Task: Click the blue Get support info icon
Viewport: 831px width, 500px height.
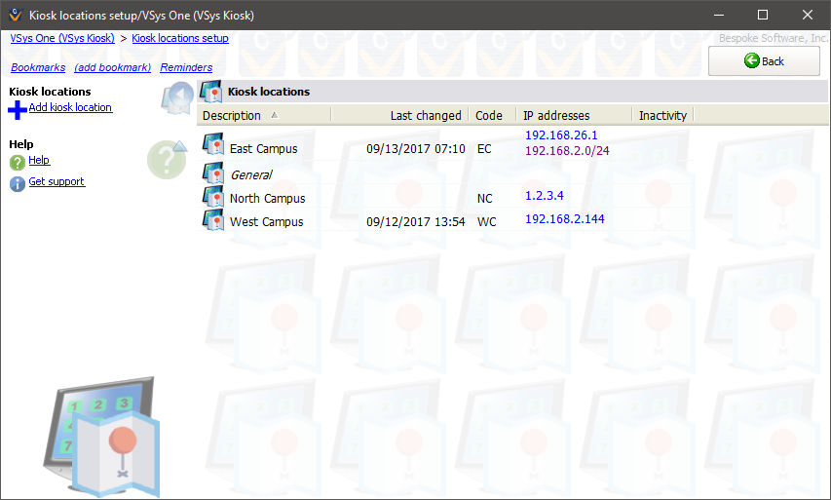Action: click(18, 183)
